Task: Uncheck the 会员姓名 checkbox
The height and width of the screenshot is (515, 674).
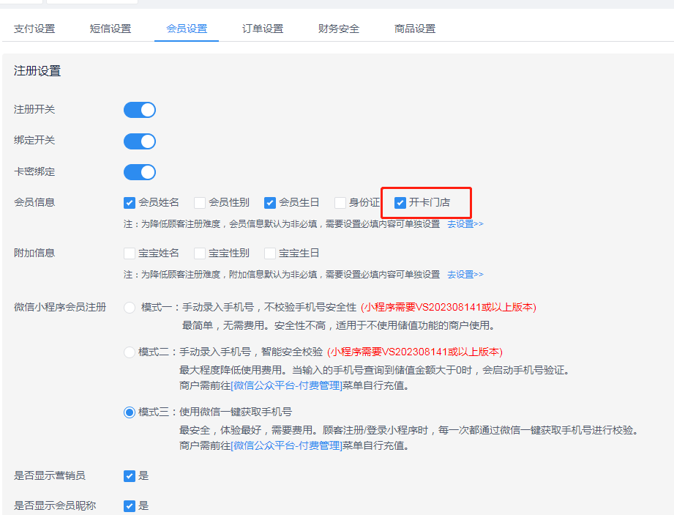Action: (x=130, y=203)
